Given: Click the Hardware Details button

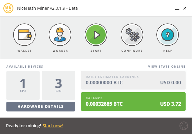Looking at the screenshot, I should coord(41,107).
